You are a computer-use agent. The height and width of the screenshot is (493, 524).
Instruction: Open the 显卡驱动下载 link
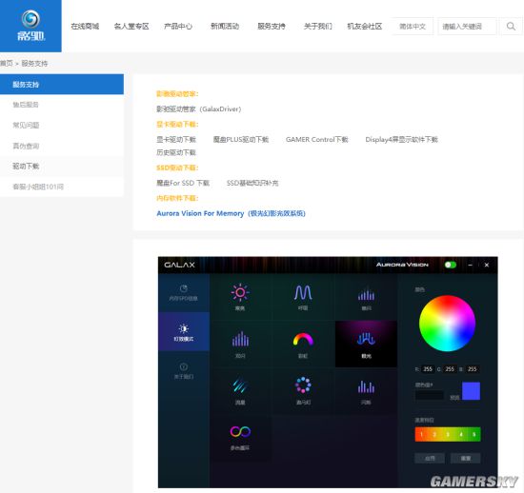pos(176,140)
